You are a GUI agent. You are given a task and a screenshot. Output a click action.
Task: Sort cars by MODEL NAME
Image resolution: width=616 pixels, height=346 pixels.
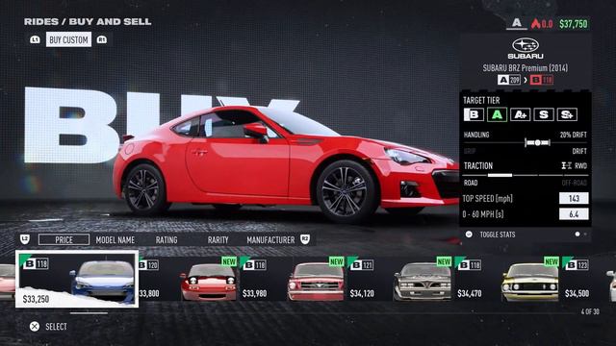tap(115, 239)
